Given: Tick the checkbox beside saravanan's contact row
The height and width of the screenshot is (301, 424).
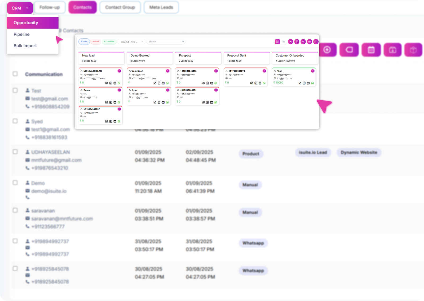Looking at the screenshot, I should click(15, 210).
